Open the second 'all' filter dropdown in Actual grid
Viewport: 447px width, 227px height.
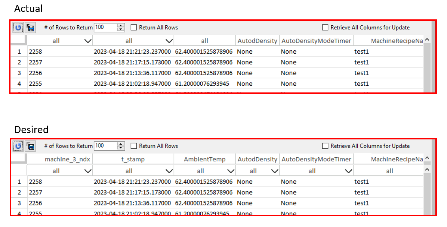click(169, 41)
